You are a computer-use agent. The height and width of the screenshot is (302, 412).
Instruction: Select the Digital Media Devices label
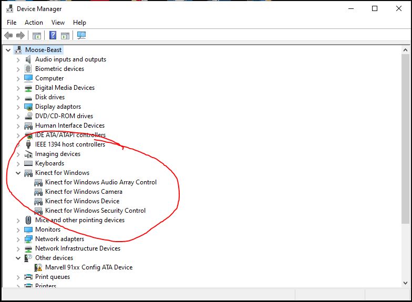pos(65,88)
